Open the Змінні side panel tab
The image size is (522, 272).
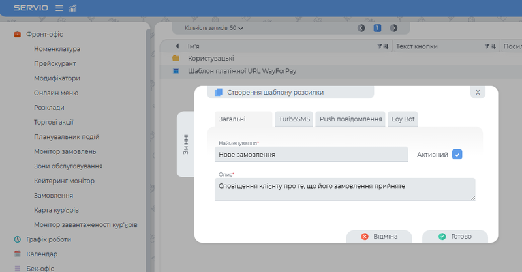(x=185, y=144)
